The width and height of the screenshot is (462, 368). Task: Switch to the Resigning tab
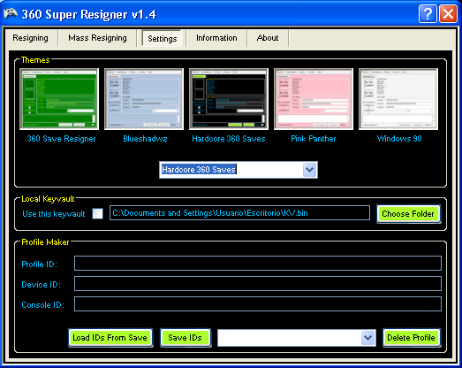tap(30, 38)
